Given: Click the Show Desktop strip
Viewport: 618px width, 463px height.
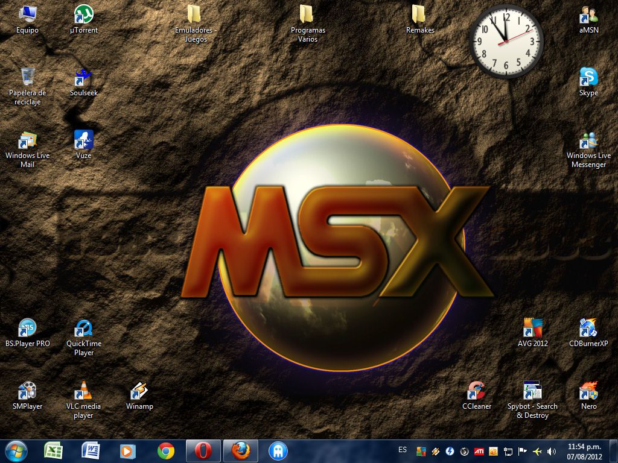Looking at the screenshot, I should coord(615,451).
